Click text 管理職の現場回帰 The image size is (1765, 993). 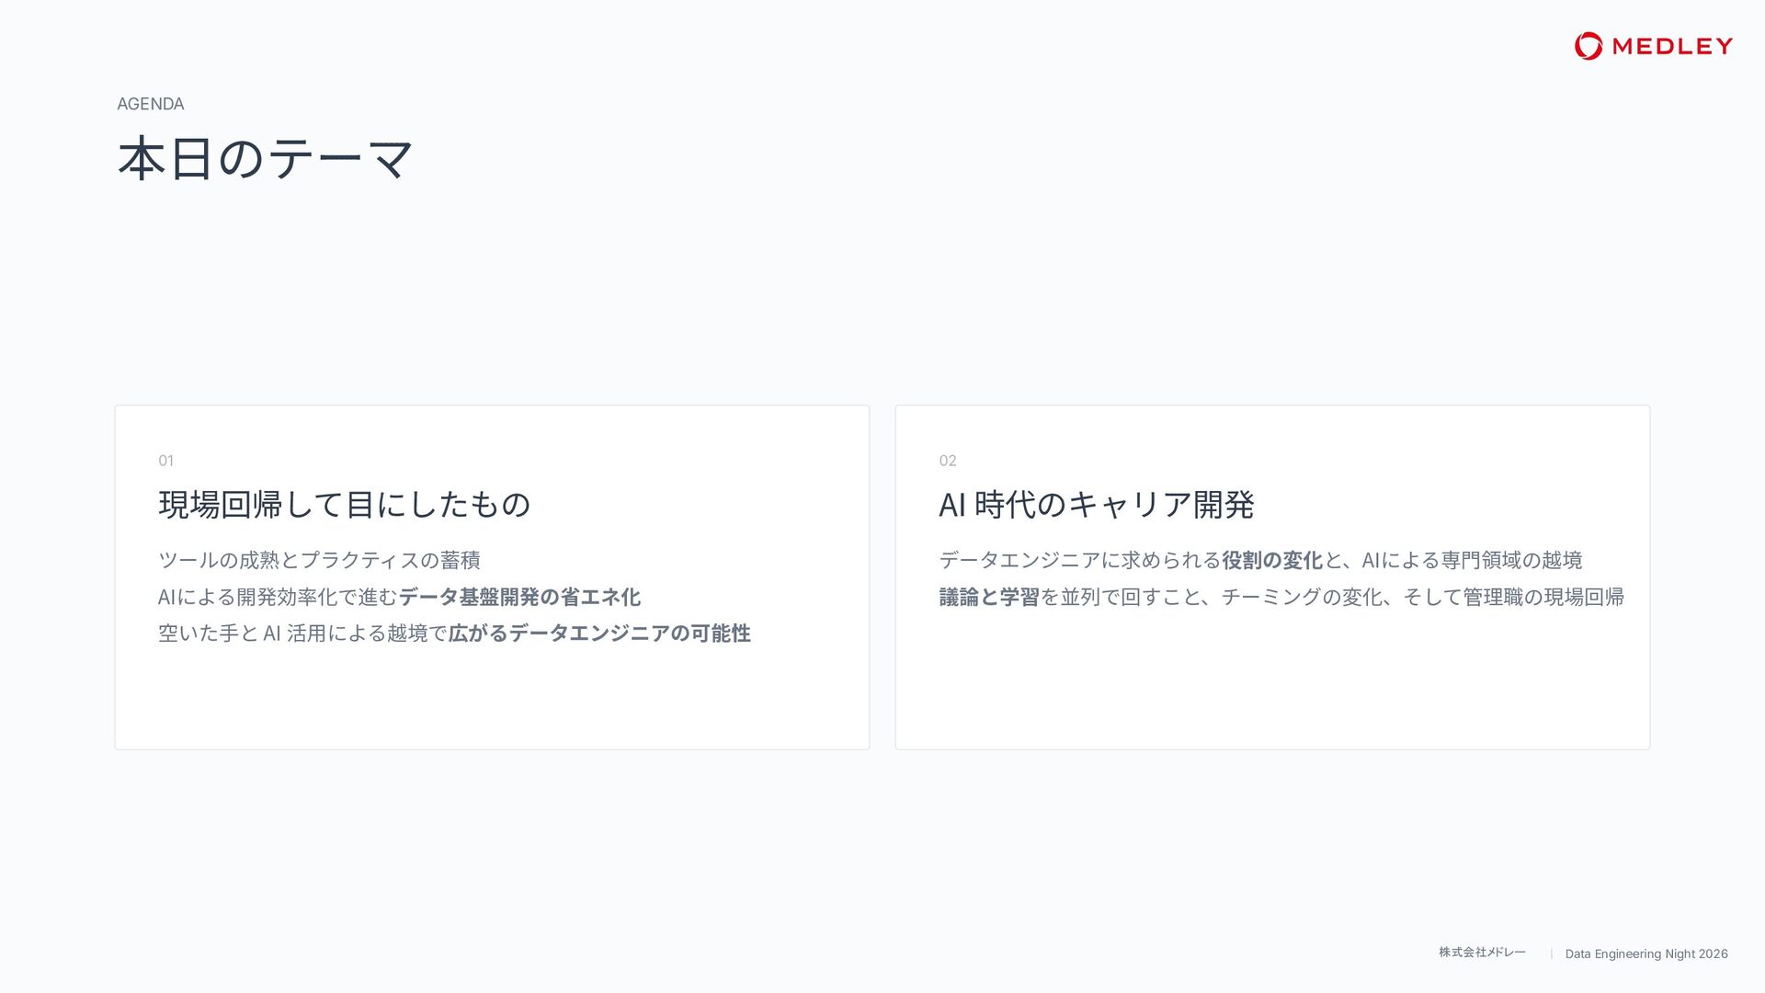(1543, 597)
